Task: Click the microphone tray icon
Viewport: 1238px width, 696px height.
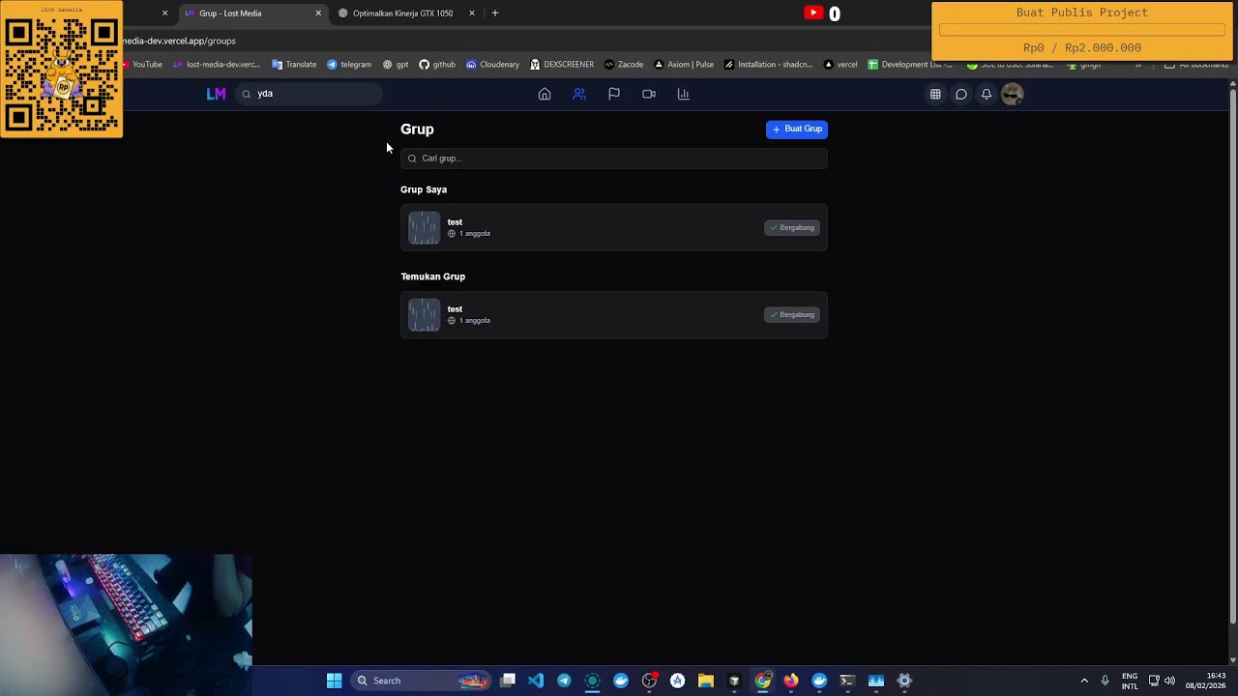Action: point(1105,681)
